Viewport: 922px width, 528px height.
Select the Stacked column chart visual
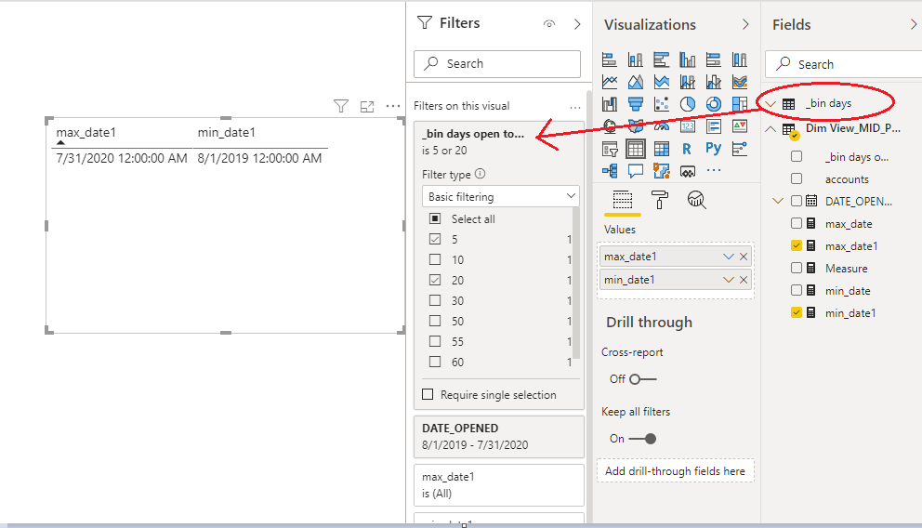click(635, 59)
